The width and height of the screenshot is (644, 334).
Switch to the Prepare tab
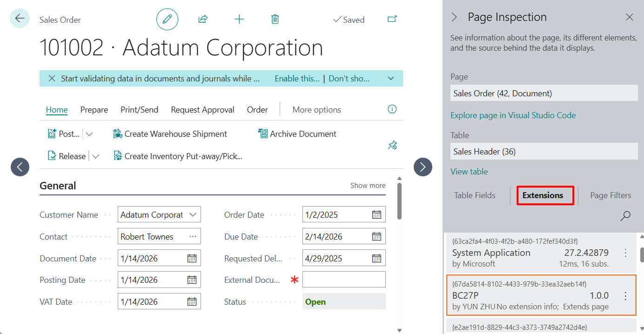94,109
